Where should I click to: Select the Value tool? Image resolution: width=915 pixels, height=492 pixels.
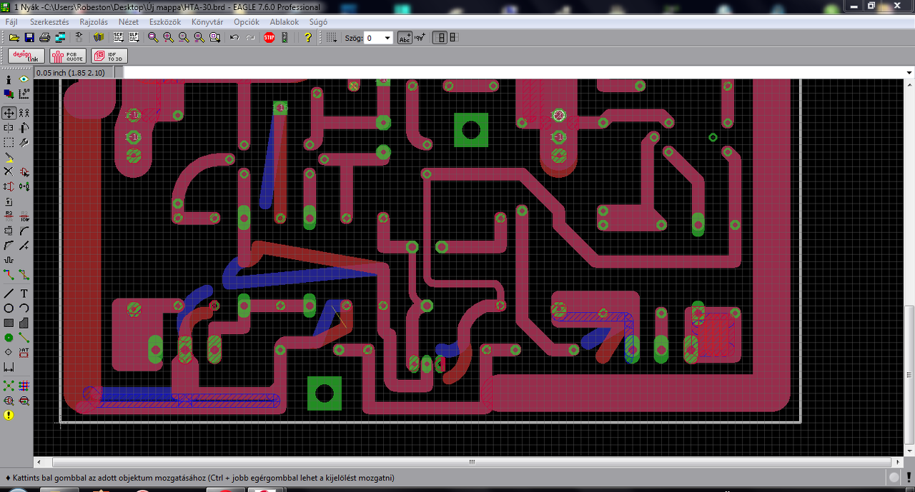point(24,215)
